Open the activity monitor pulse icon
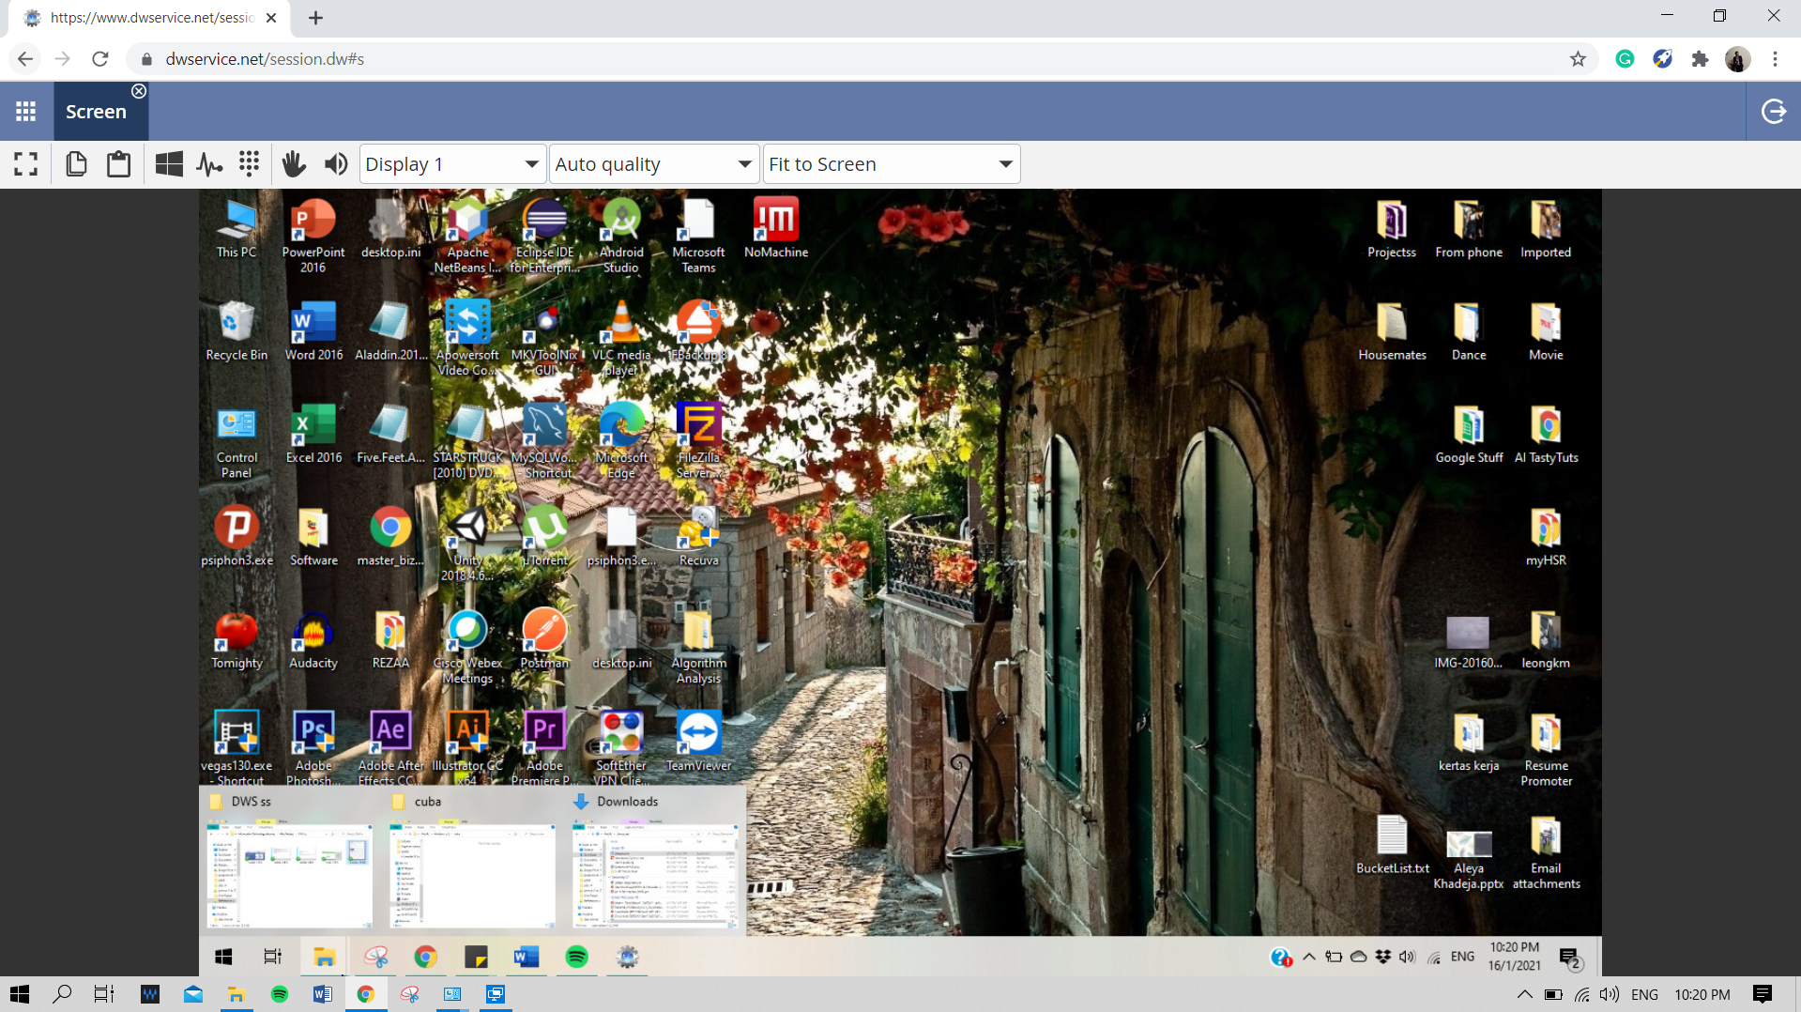 coord(209,165)
